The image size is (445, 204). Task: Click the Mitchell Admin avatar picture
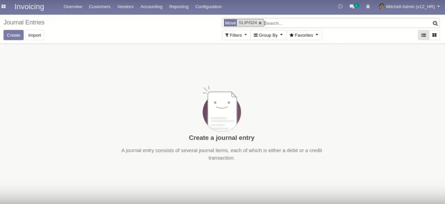(x=382, y=6)
